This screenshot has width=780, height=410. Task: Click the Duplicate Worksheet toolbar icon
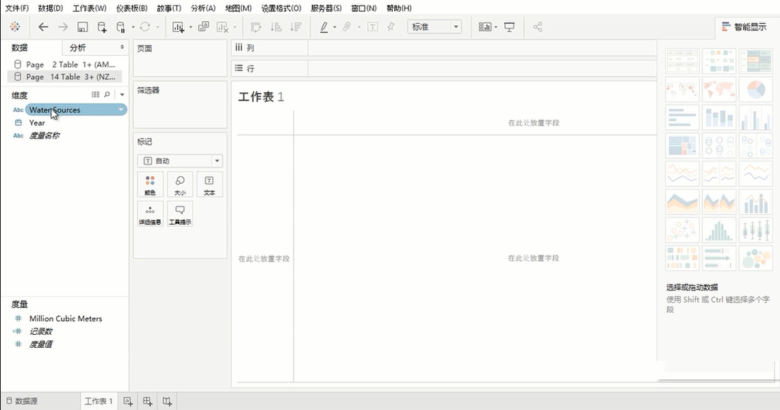[203, 27]
